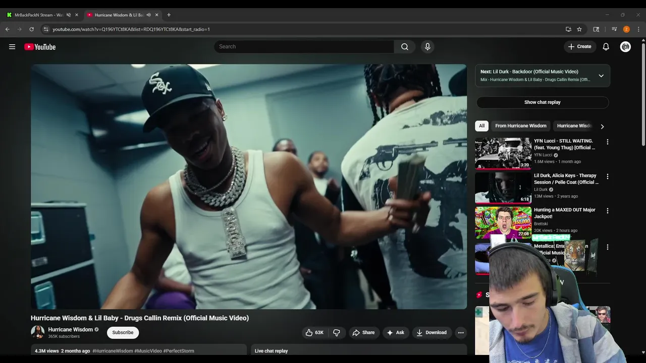Image resolution: width=646 pixels, height=363 pixels.
Task: Open Chrome three-dot menu
Action: (x=638, y=29)
